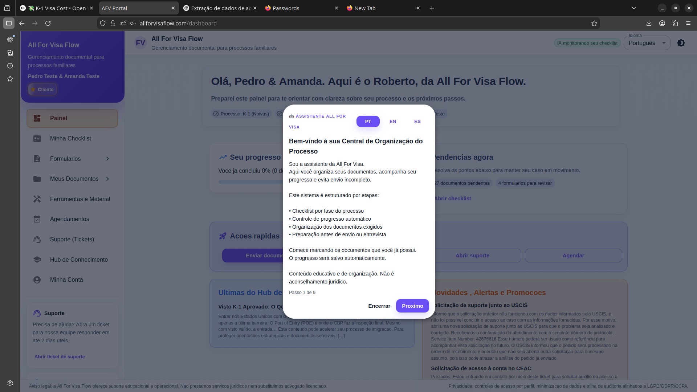Open the Idioma Português dropdown

647,43
